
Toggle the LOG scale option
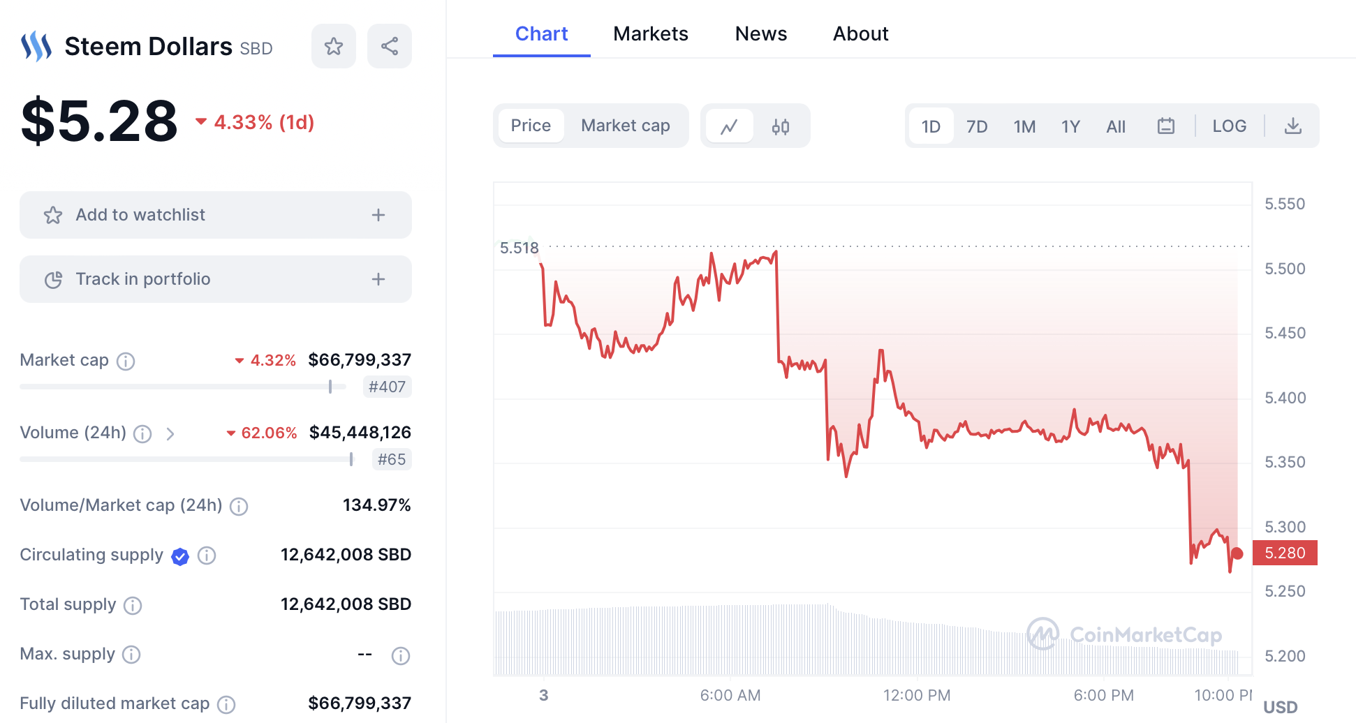click(1230, 126)
